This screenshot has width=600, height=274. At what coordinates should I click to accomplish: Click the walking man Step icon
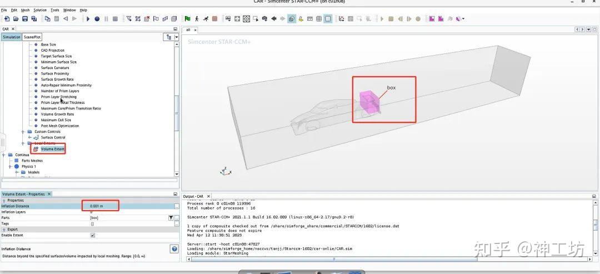click(x=197, y=19)
